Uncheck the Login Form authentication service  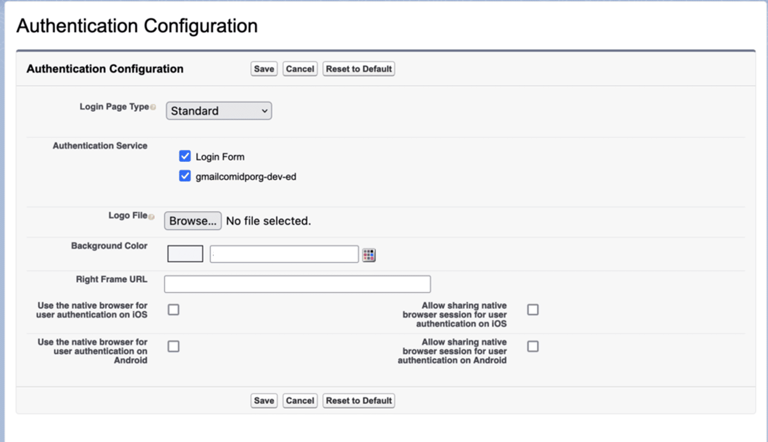(x=185, y=156)
